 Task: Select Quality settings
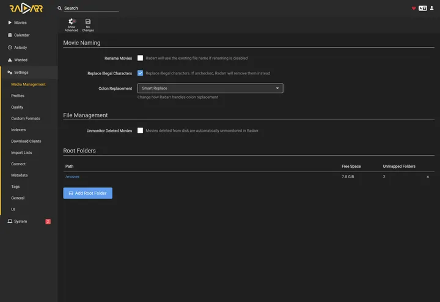[x=17, y=107]
